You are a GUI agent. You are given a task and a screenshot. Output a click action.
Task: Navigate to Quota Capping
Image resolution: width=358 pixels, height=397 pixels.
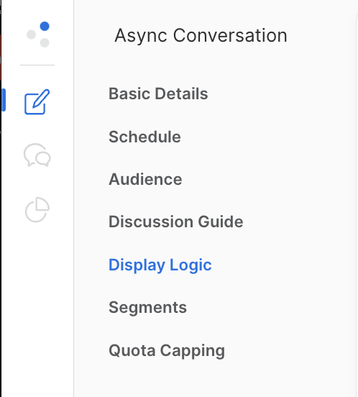[167, 351]
